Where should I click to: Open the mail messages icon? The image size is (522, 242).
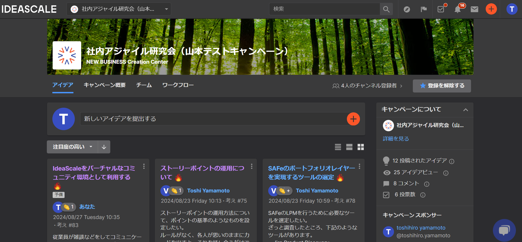pos(474,9)
